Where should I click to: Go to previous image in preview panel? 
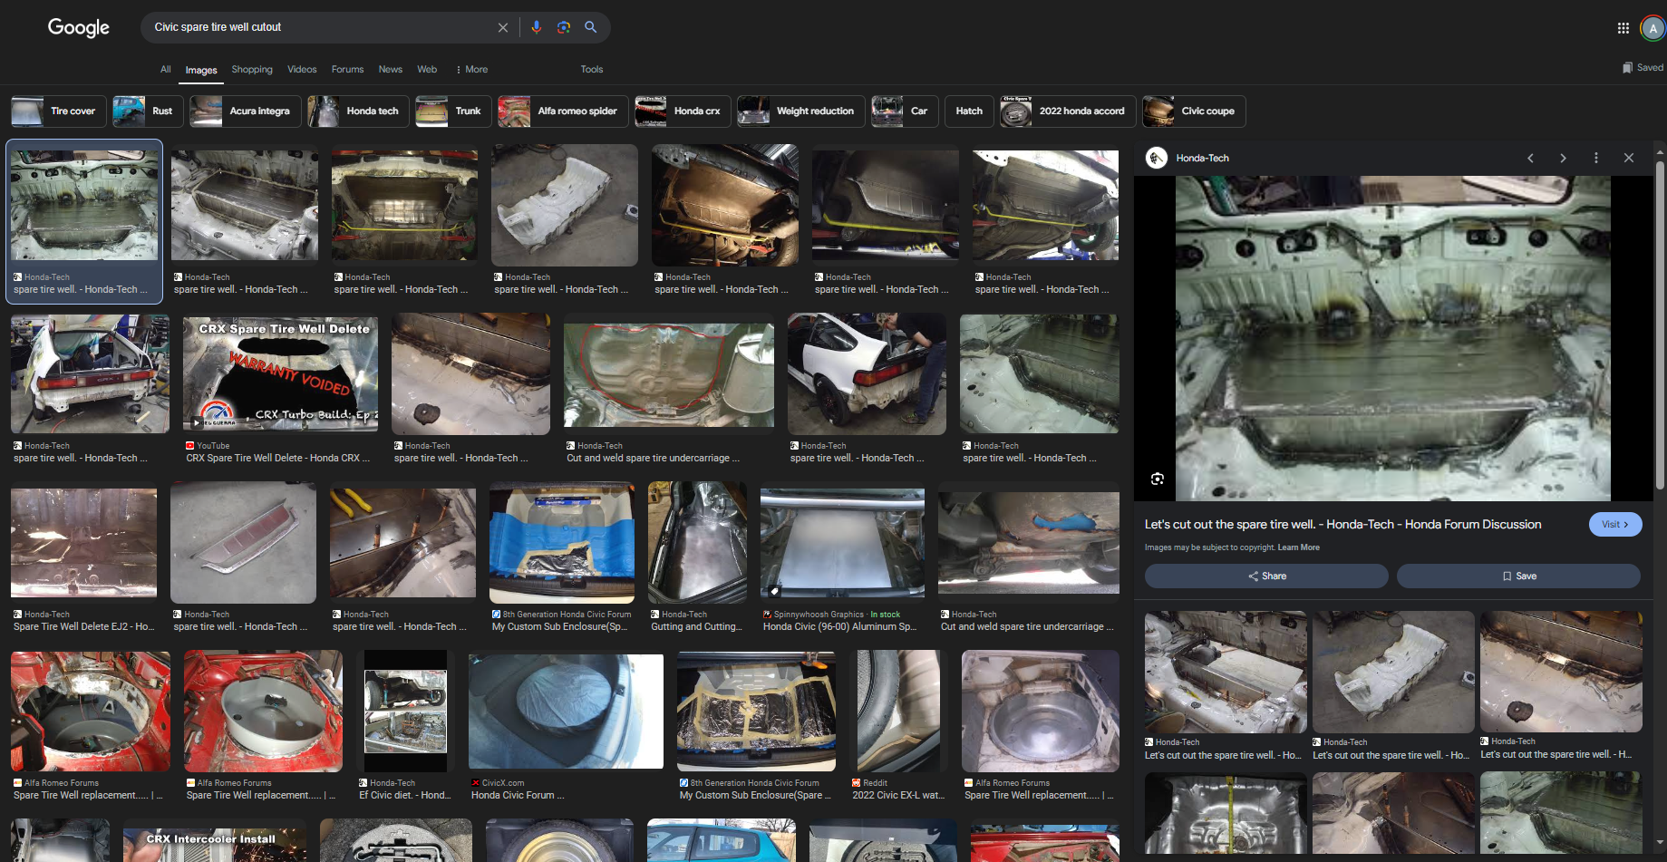pos(1530,158)
